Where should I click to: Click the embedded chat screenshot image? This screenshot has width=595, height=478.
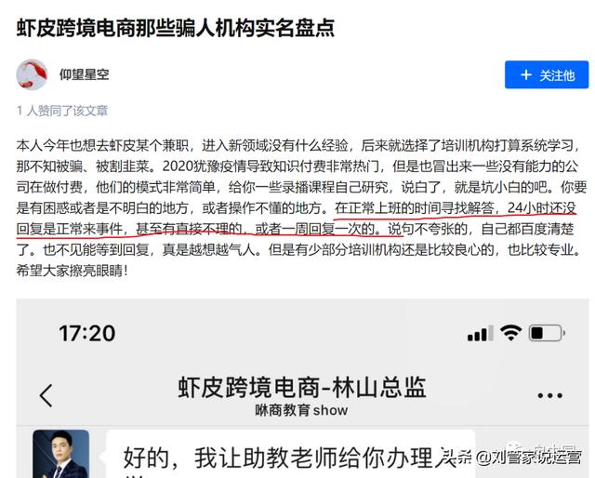tap(302, 389)
